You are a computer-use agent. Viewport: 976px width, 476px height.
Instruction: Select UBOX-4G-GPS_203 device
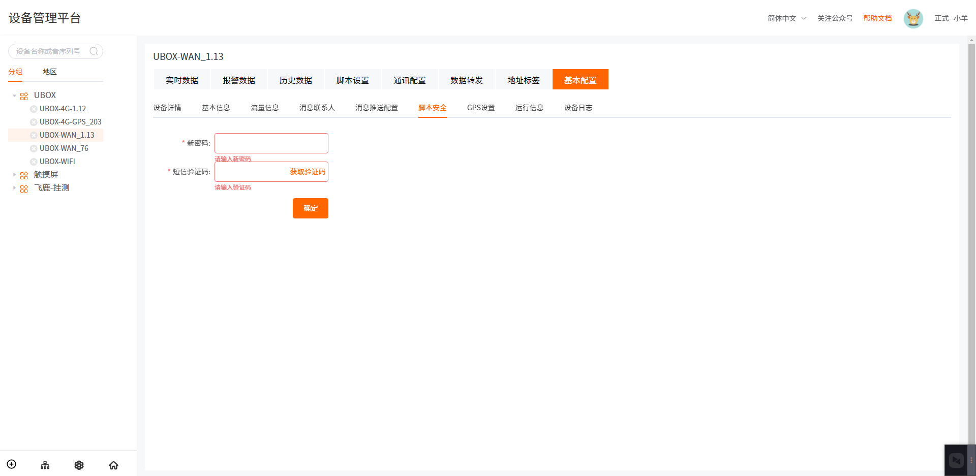click(71, 122)
